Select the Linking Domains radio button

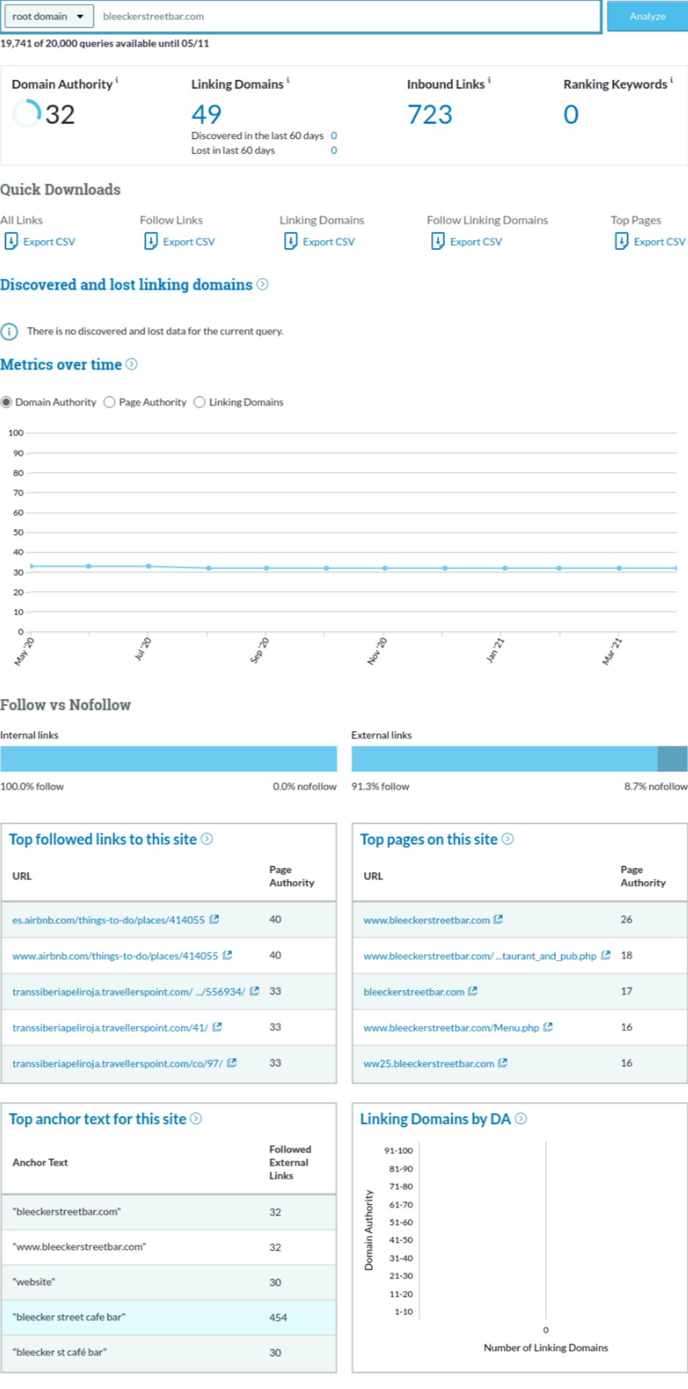point(200,402)
